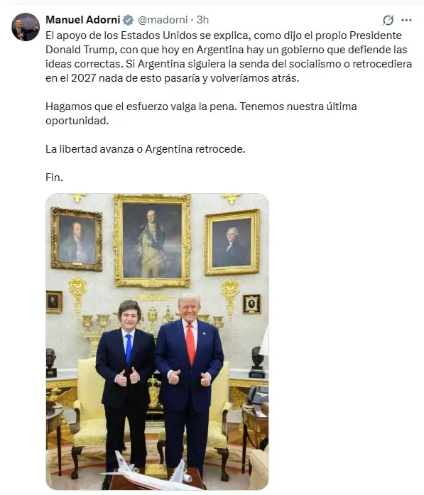Click the word 'oportunidad.' in the tweet text
The image size is (424, 495).
tap(77, 121)
